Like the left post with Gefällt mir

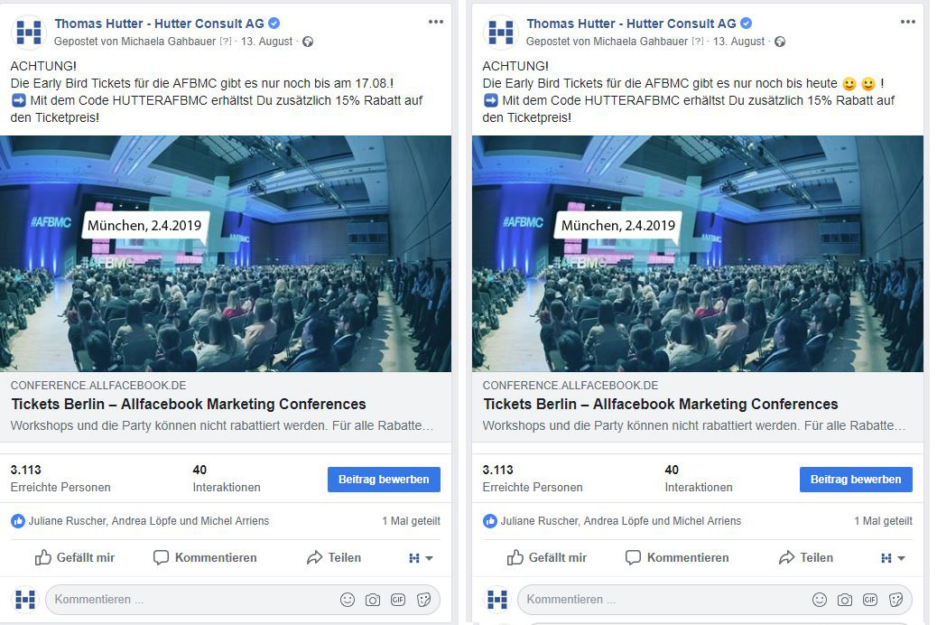[x=75, y=558]
